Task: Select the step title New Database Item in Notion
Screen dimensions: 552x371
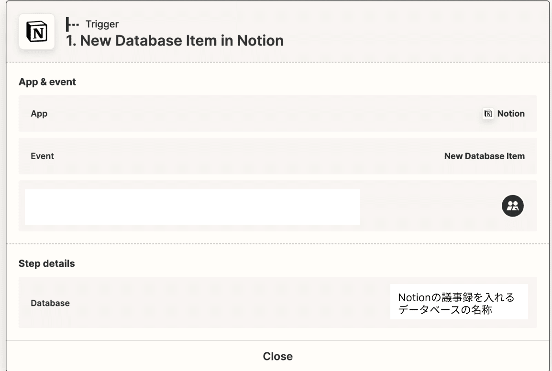Action: pos(175,41)
